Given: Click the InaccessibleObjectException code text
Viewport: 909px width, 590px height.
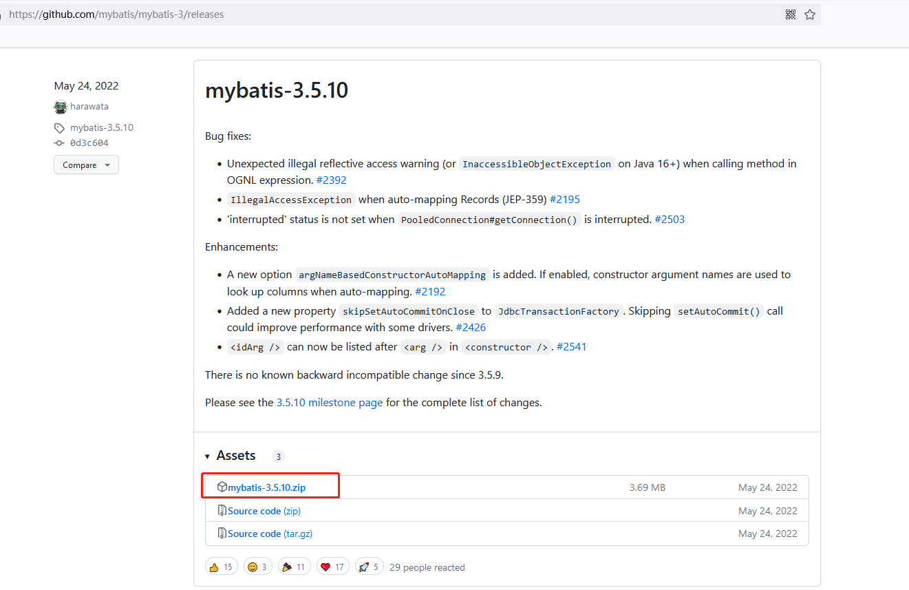Looking at the screenshot, I should 537,164.
